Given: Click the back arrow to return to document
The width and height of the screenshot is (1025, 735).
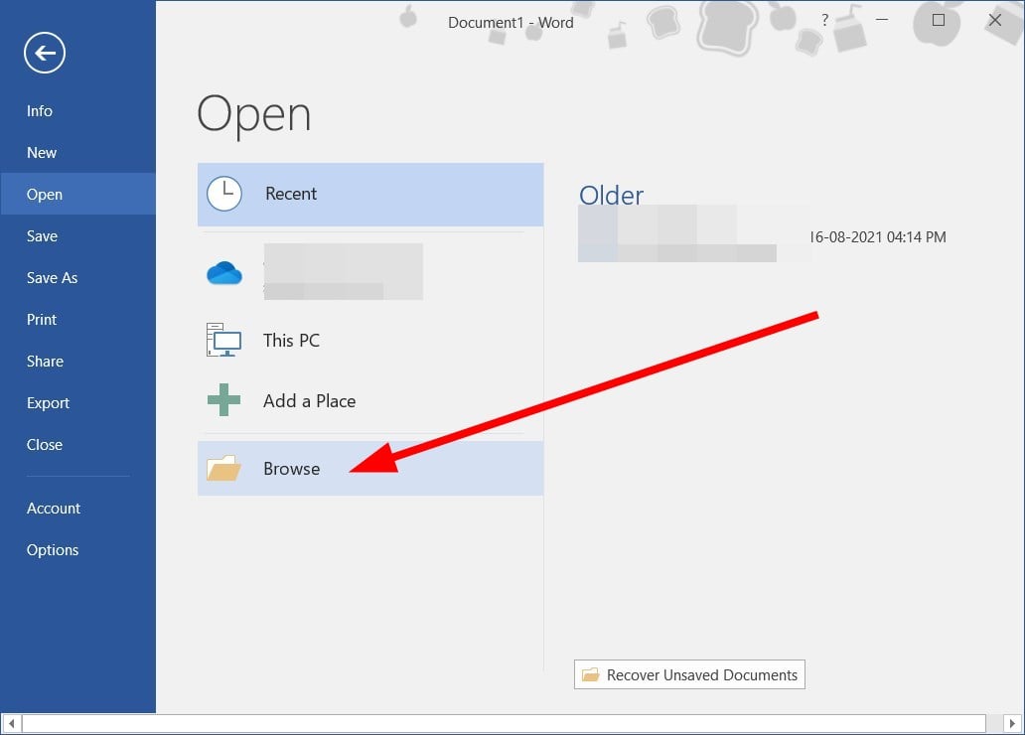Looking at the screenshot, I should (x=45, y=53).
